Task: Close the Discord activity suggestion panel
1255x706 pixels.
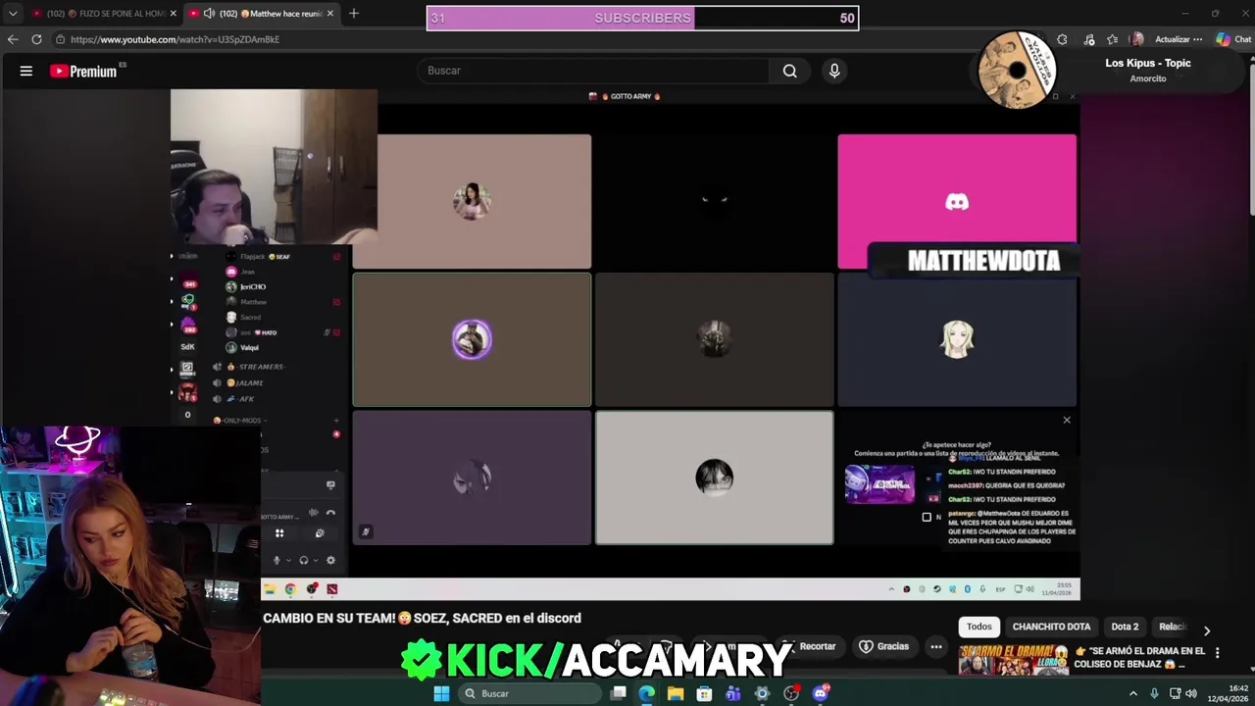Action: point(1067,421)
